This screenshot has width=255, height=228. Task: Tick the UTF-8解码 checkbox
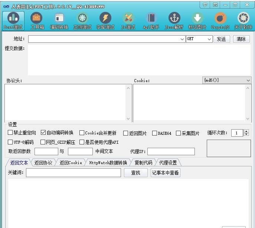(10, 142)
